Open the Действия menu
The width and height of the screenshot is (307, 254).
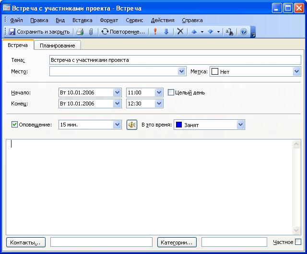click(163, 20)
